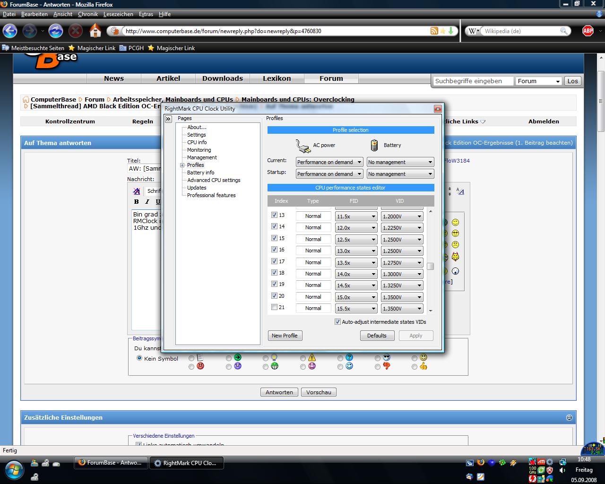Open the Extras menu
This screenshot has height=484, width=605.
[146, 14]
